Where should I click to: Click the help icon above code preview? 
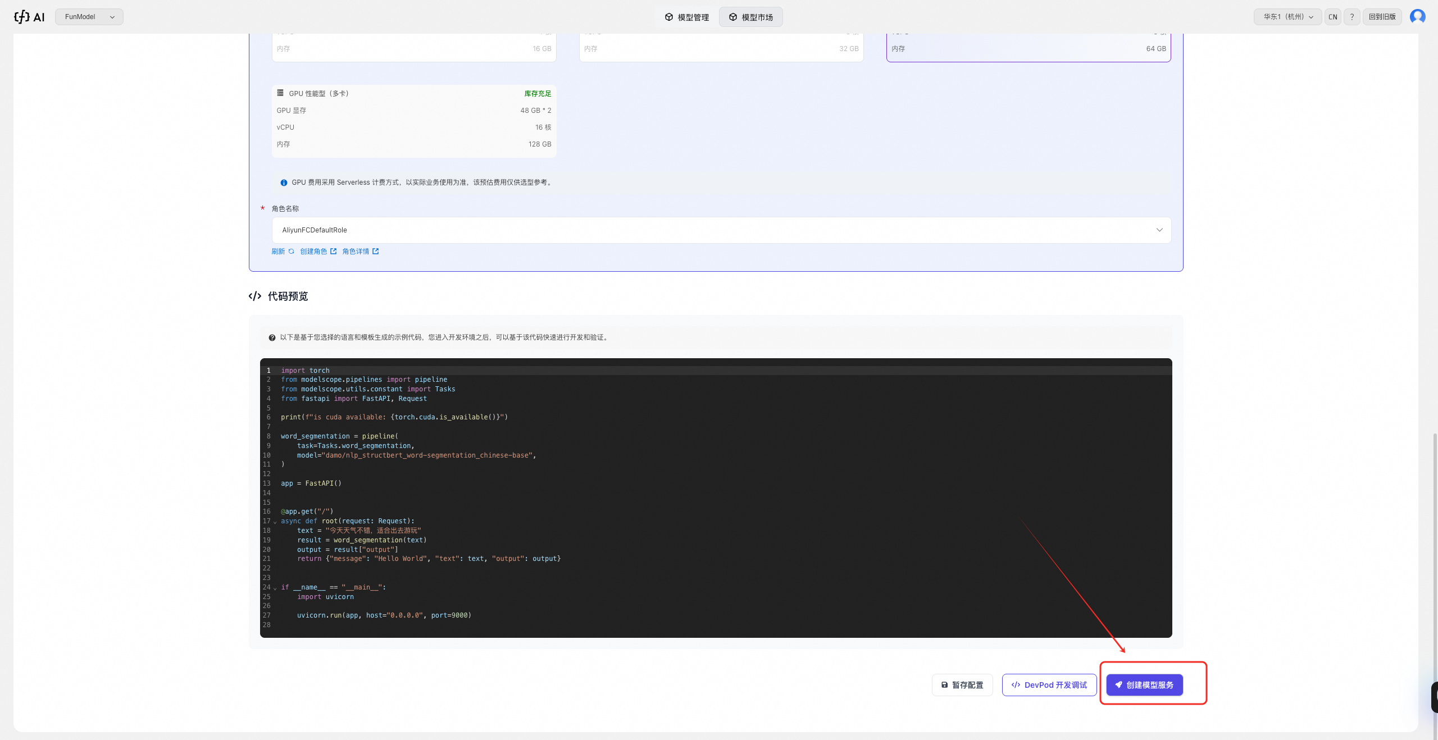(272, 337)
